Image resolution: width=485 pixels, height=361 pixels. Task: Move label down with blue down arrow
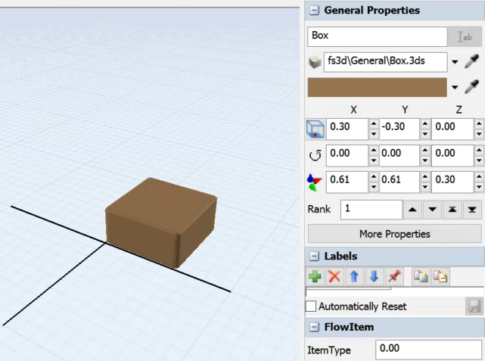click(x=374, y=277)
